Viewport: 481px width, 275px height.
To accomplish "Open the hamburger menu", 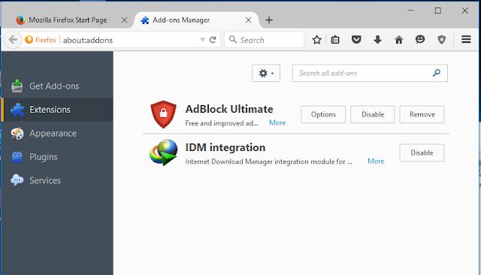I will [466, 39].
